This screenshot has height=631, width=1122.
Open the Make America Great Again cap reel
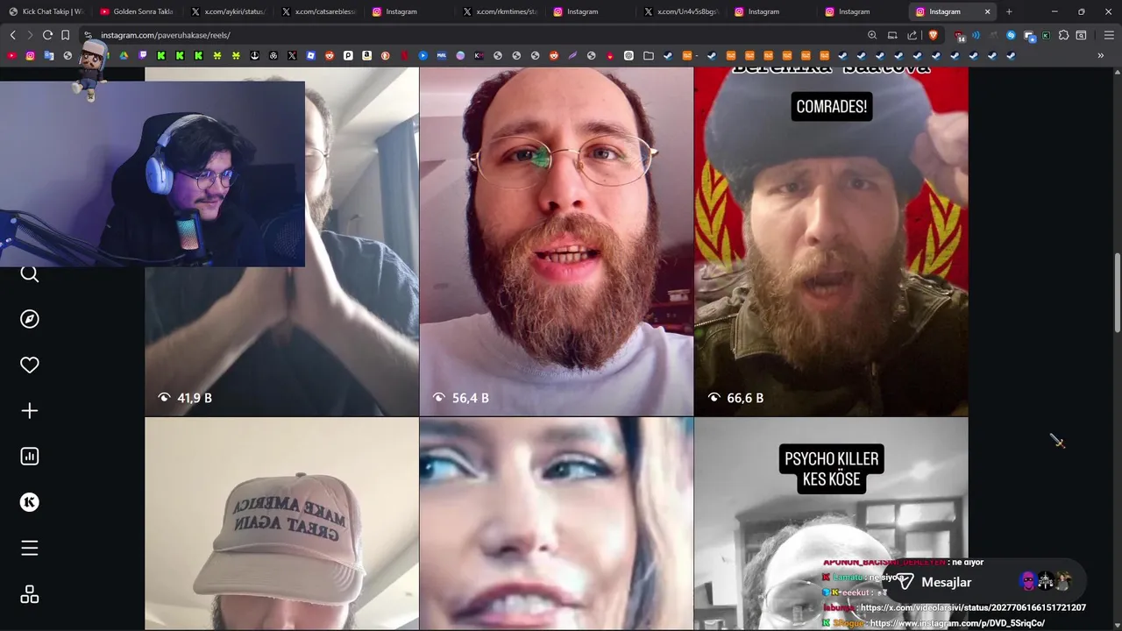tap(281, 524)
